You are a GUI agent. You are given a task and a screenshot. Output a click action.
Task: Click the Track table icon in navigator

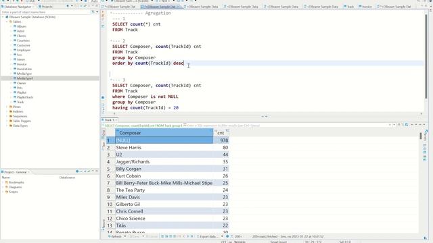pyautogui.click(x=15, y=102)
